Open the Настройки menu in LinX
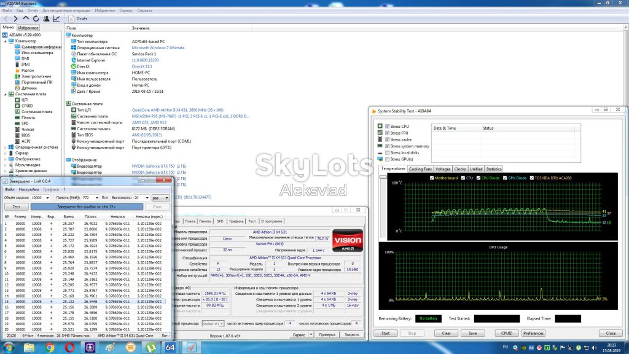Viewport: 629px width, 354px height. coord(28,189)
